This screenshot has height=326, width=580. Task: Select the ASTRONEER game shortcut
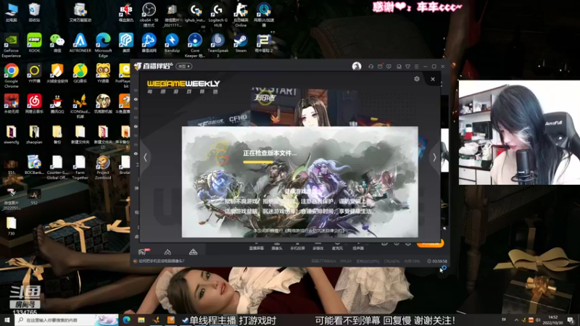(x=80, y=43)
